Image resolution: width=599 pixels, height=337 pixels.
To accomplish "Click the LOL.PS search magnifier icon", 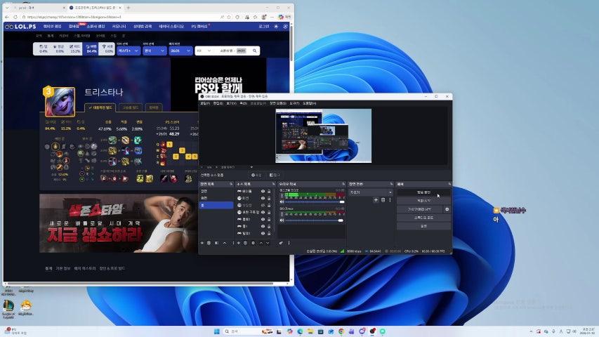I will pos(255,51).
